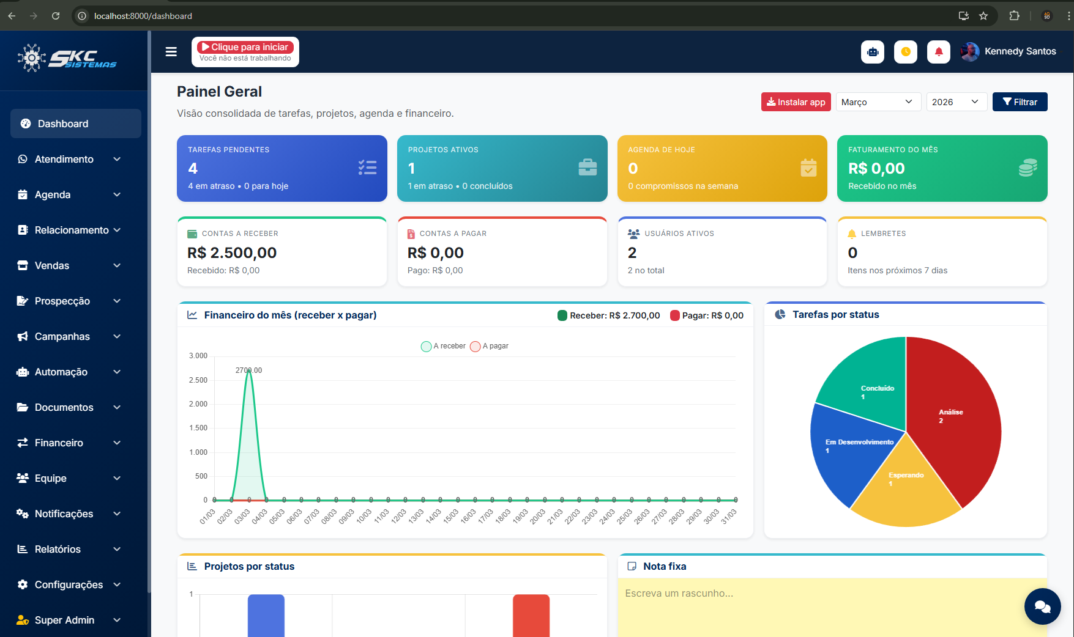The height and width of the screenshot is (637, 1074).
Task: Toggle the 'A pagar' chart legend
Action: tap(490, 346)
